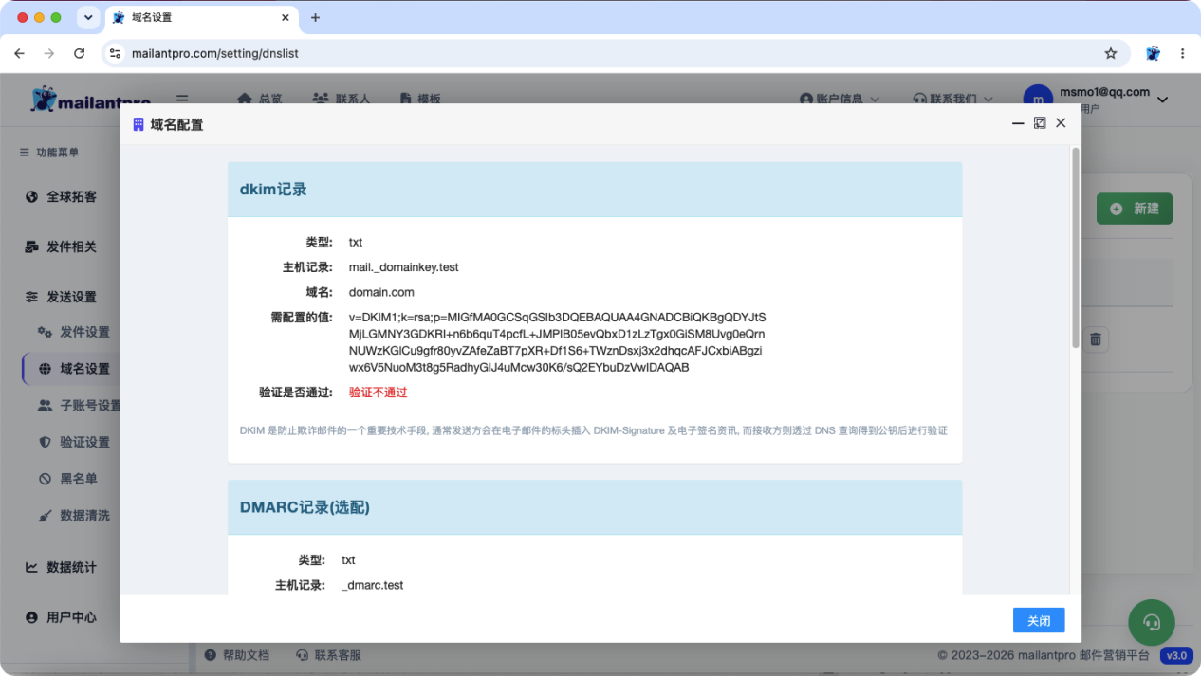
Task: Click the broom icon beside 数据清洗
Action: [x=45, y=516]
